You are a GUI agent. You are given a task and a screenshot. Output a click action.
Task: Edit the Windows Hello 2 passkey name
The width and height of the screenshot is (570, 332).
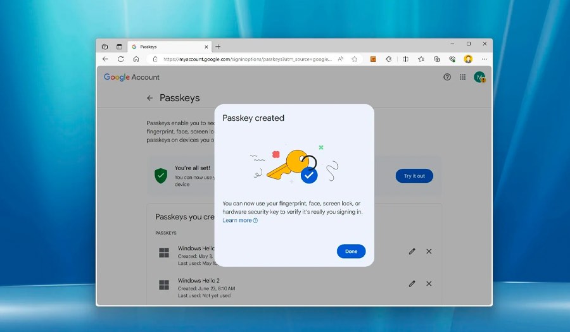(412, 283)
